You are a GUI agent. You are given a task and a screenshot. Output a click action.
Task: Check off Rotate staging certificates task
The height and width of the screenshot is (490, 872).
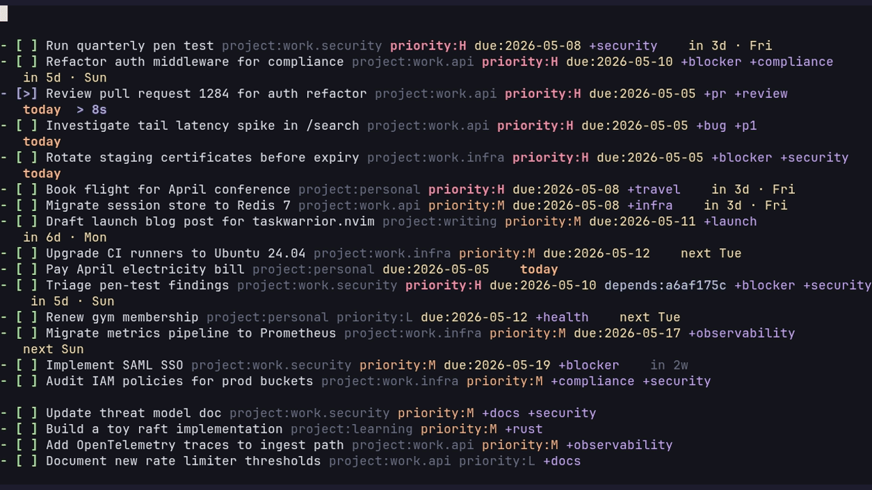point(27,158)
